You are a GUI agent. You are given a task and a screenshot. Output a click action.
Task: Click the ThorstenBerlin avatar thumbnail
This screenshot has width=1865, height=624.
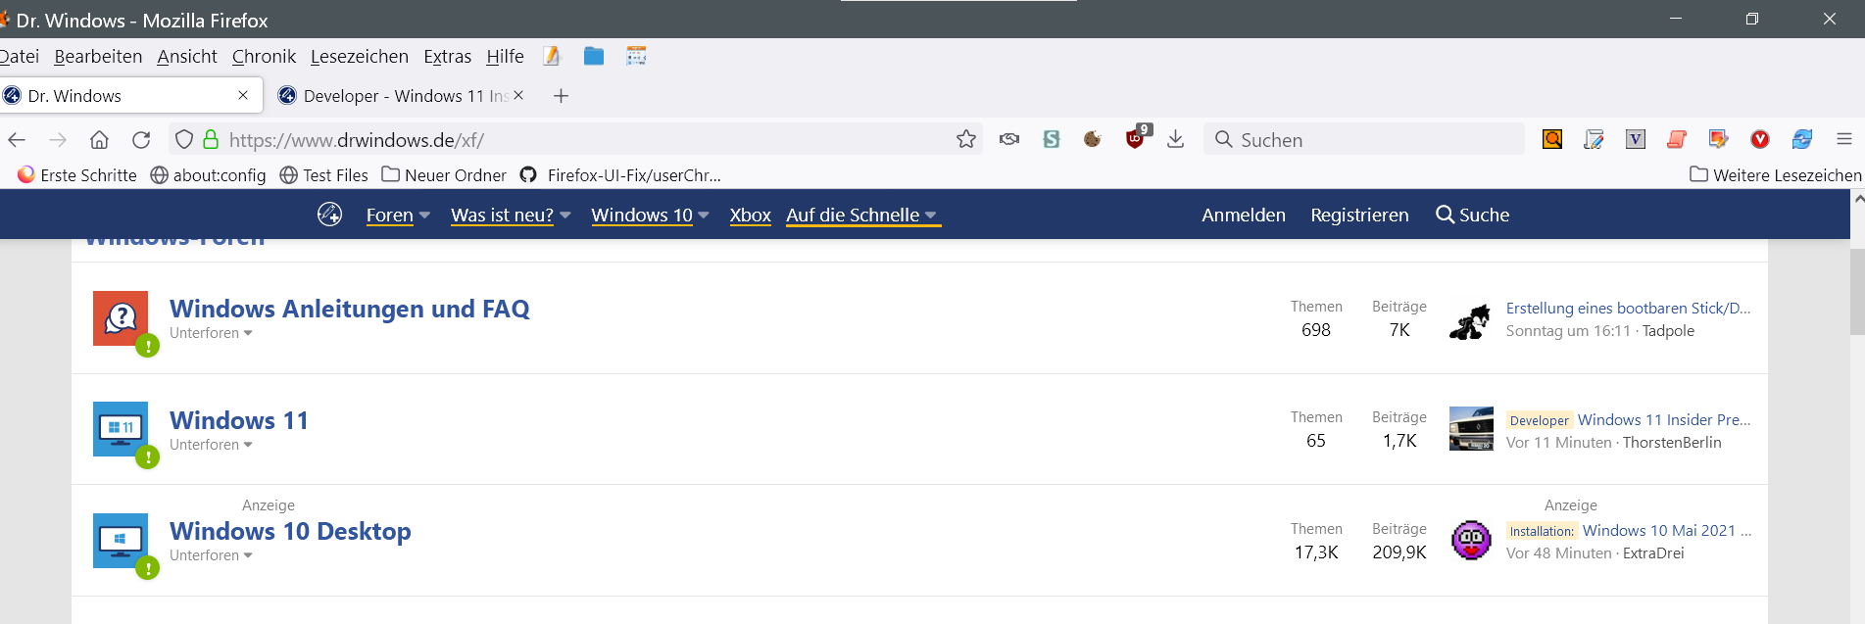1471,428
